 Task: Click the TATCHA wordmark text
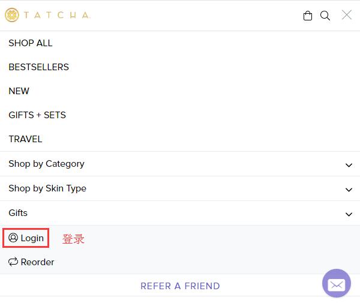click(x=57, y=15)
